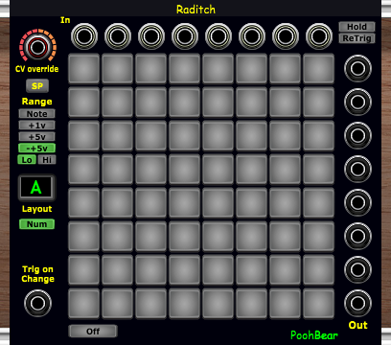The width and height of the screenshot is (391, 345).
Task: Click the fourth row output jack on right
Action: click(357, 169)
